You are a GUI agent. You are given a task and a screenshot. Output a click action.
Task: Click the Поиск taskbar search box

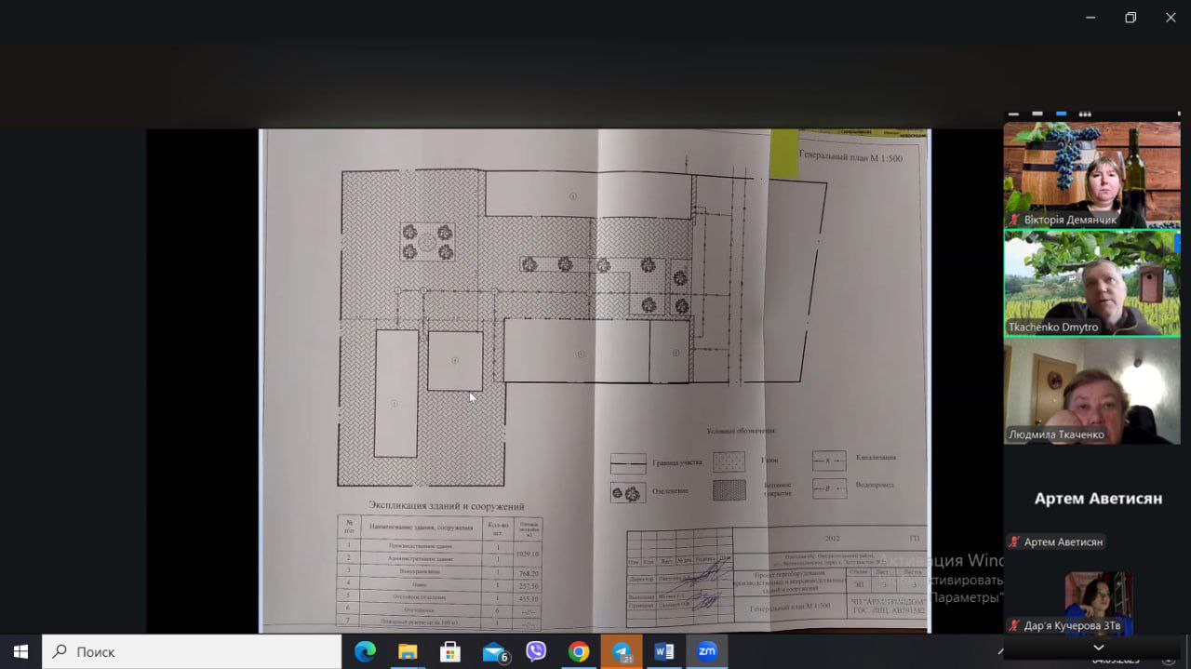(x=193, y=651)
